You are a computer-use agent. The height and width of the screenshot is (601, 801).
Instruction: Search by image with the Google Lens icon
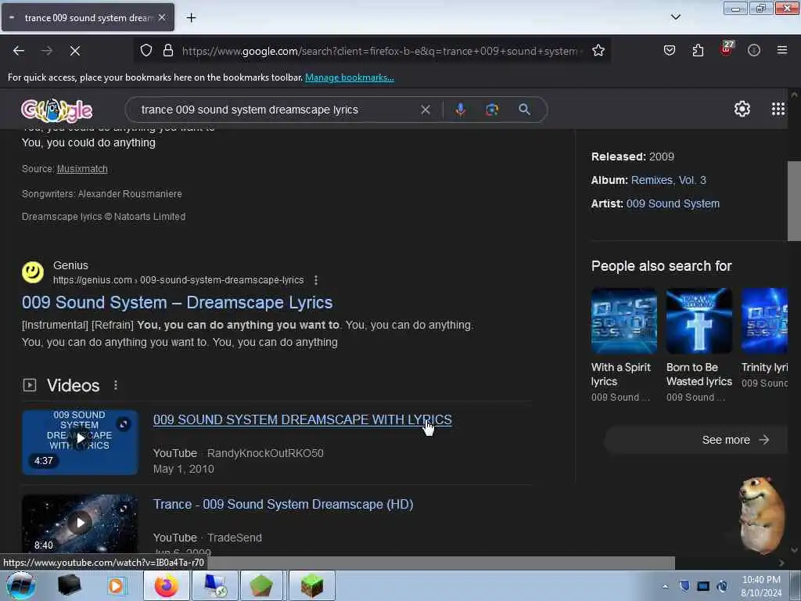tap(492, 110)
